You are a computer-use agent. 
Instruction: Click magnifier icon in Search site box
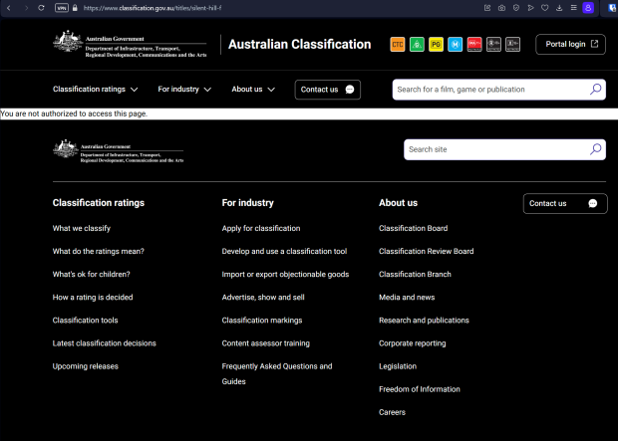point(595,149)
